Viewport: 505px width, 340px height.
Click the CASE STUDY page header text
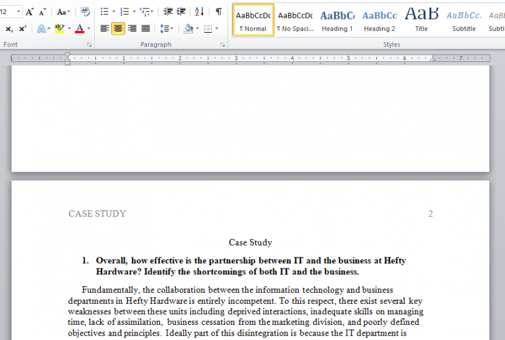click(x=97, y=214)
